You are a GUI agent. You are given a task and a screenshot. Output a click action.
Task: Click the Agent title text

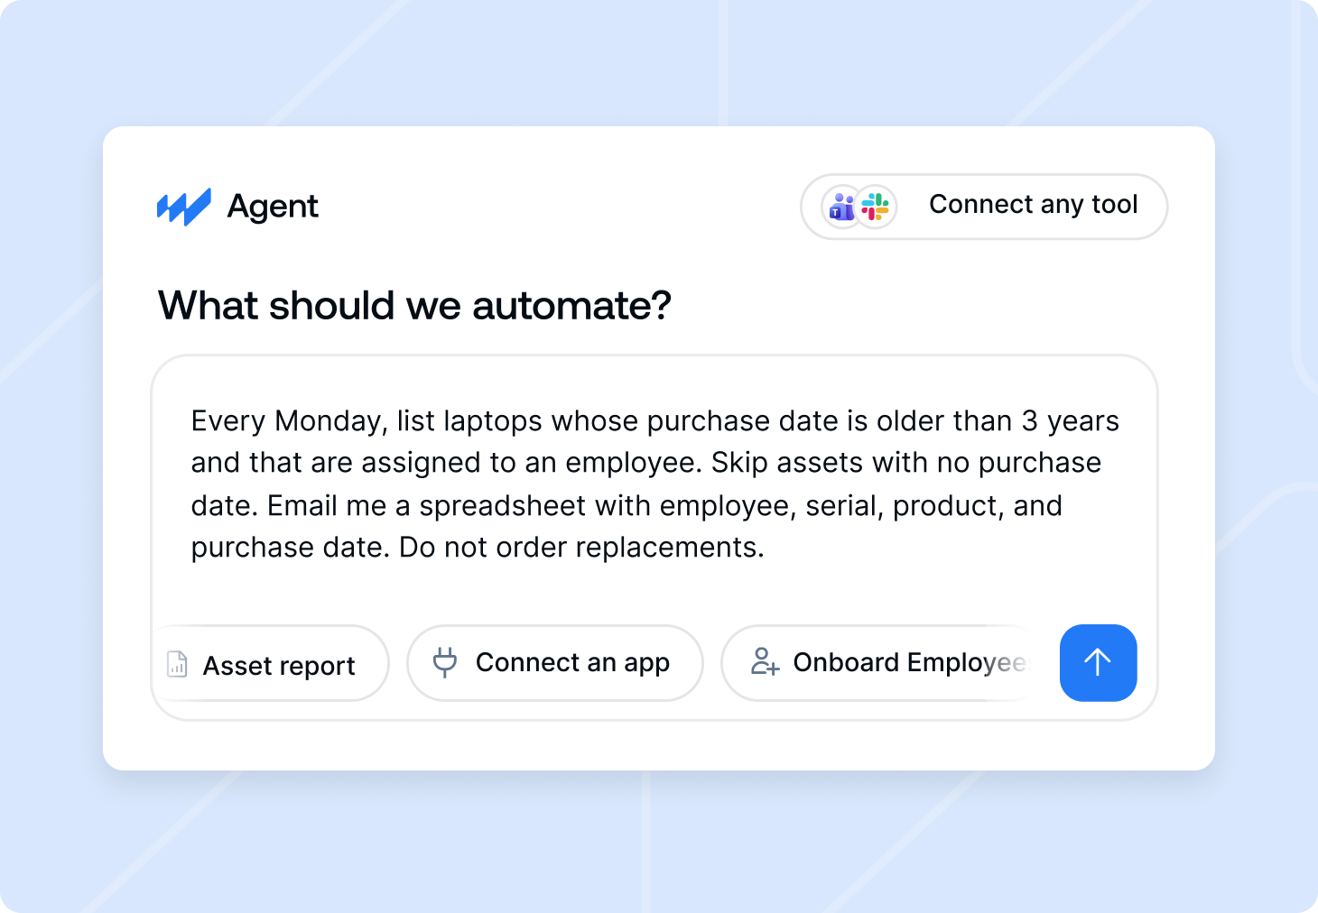[273, 207]
